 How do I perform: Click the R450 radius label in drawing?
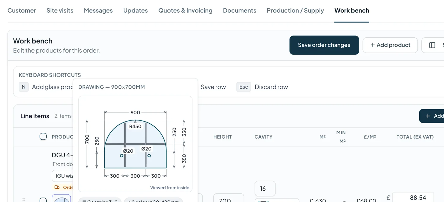pyautogui.click(x=135, y=126)
